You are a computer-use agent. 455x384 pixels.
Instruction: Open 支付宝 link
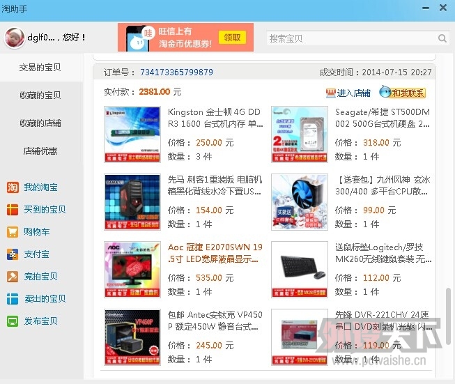pos(36,254)
